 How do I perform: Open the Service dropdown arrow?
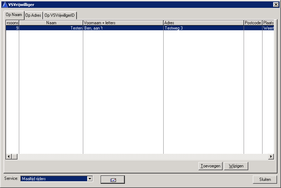[90, 179]
